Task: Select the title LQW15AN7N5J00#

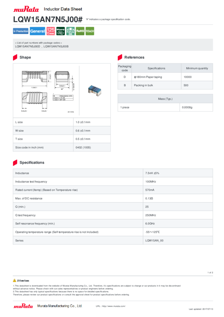Action: tap(48, 20)
